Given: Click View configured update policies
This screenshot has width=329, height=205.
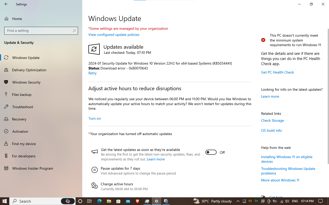Looking at the screenshot, I should pyautogui.click(x=114, y=35).
